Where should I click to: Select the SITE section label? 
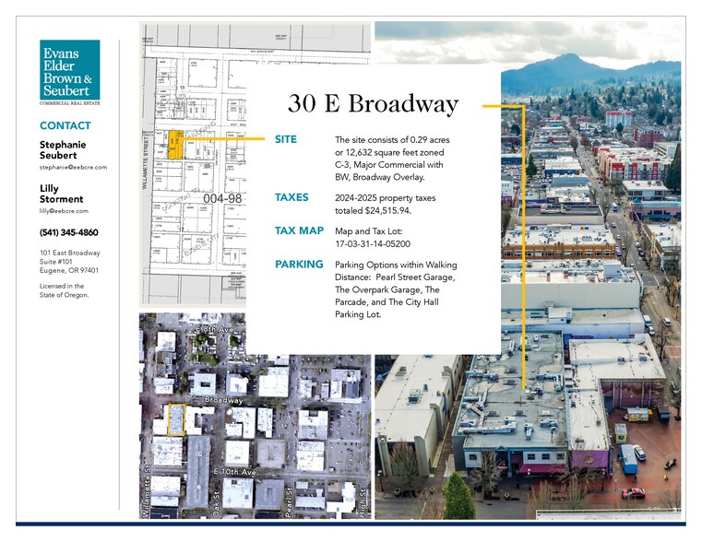coord(286,139)
